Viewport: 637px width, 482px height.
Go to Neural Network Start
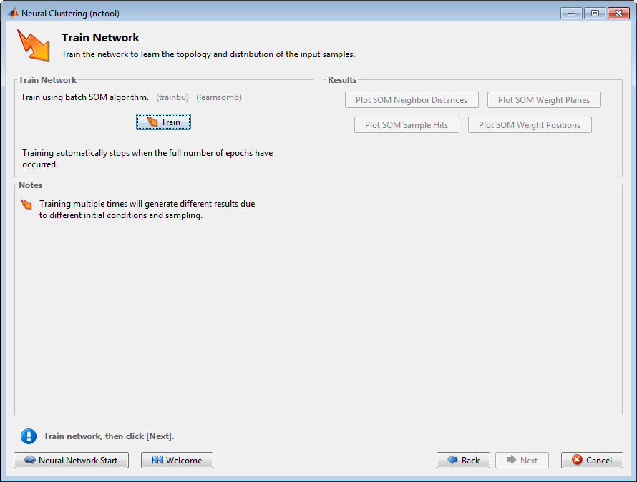click(x=71, y=460)
